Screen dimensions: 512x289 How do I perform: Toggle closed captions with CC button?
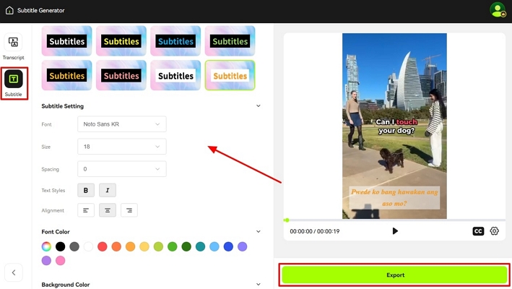point(478,231)
